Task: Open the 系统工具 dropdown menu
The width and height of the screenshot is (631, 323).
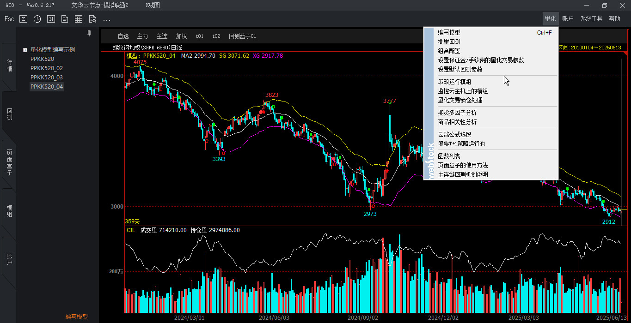Action: 591,19
